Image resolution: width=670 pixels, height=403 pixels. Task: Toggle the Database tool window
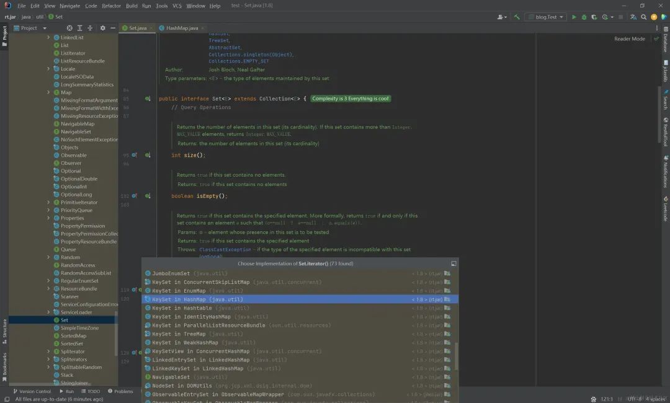[665, 40]
